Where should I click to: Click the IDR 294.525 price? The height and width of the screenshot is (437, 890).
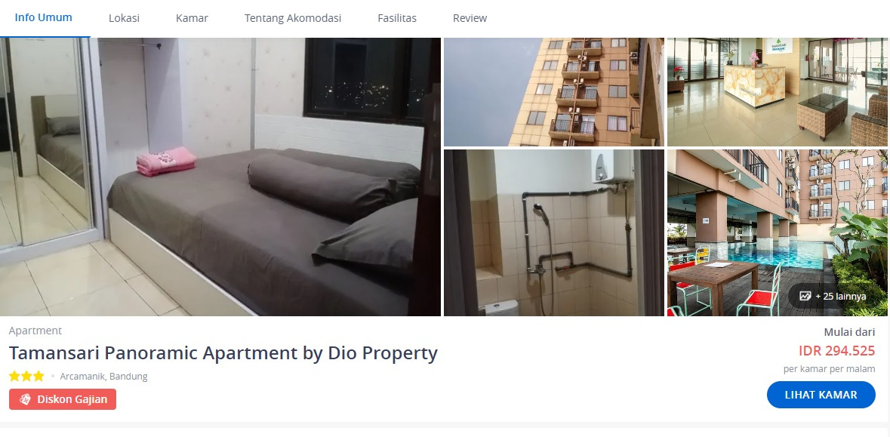click(x=836, y=351)
